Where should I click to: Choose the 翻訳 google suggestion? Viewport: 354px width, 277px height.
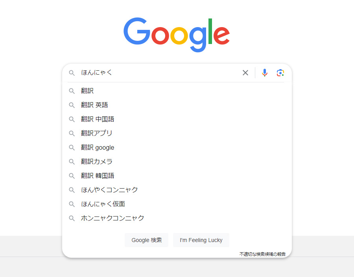98,147
